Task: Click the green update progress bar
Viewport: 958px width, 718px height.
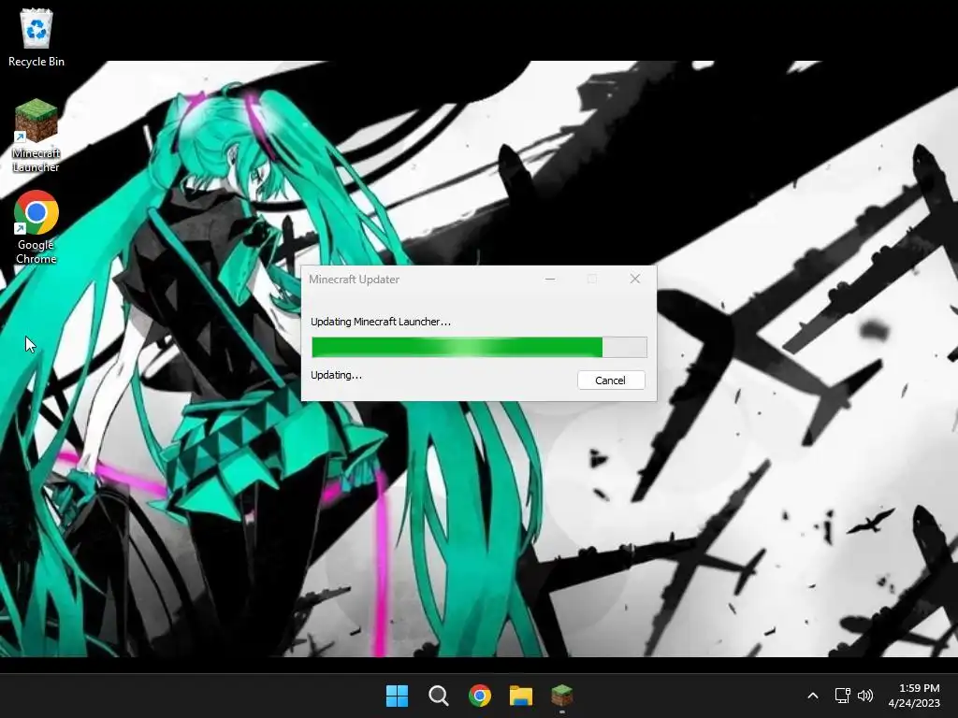Action: [479, 347]
